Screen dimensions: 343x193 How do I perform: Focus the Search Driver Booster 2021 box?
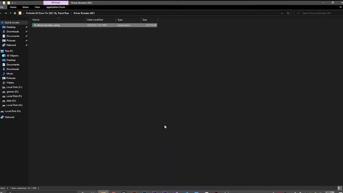[318, 13]
